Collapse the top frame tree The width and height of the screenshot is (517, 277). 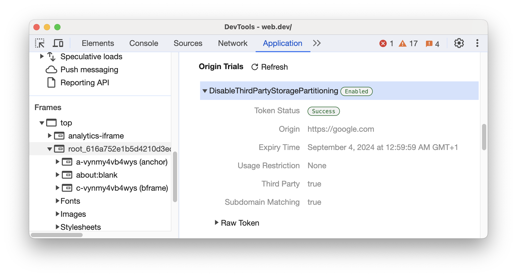click(x=42, y=123)
